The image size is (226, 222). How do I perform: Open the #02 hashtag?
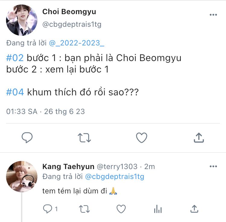click(x=15, y=57)
